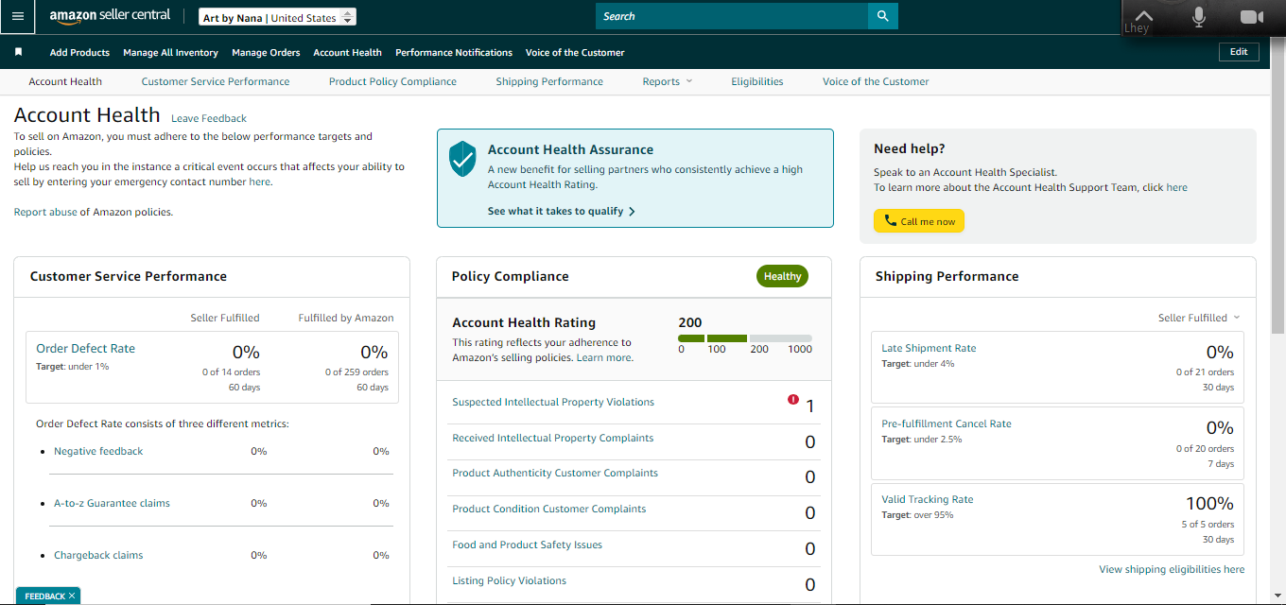Click Manage Orders in favorites bar
Viewport: 1286px width, 605px height.
pos(266,52)
